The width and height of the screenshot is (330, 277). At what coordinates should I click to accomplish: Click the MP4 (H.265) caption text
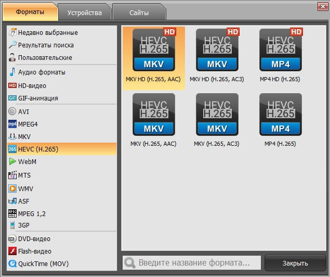[280, 144]
